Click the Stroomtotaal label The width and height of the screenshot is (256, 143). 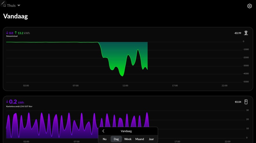pyautogui.click(x=12, y=36)
